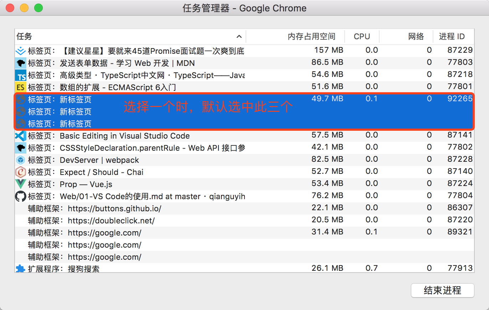
Task: Sort by the 进程 ID column header
Action: (454, 36)
